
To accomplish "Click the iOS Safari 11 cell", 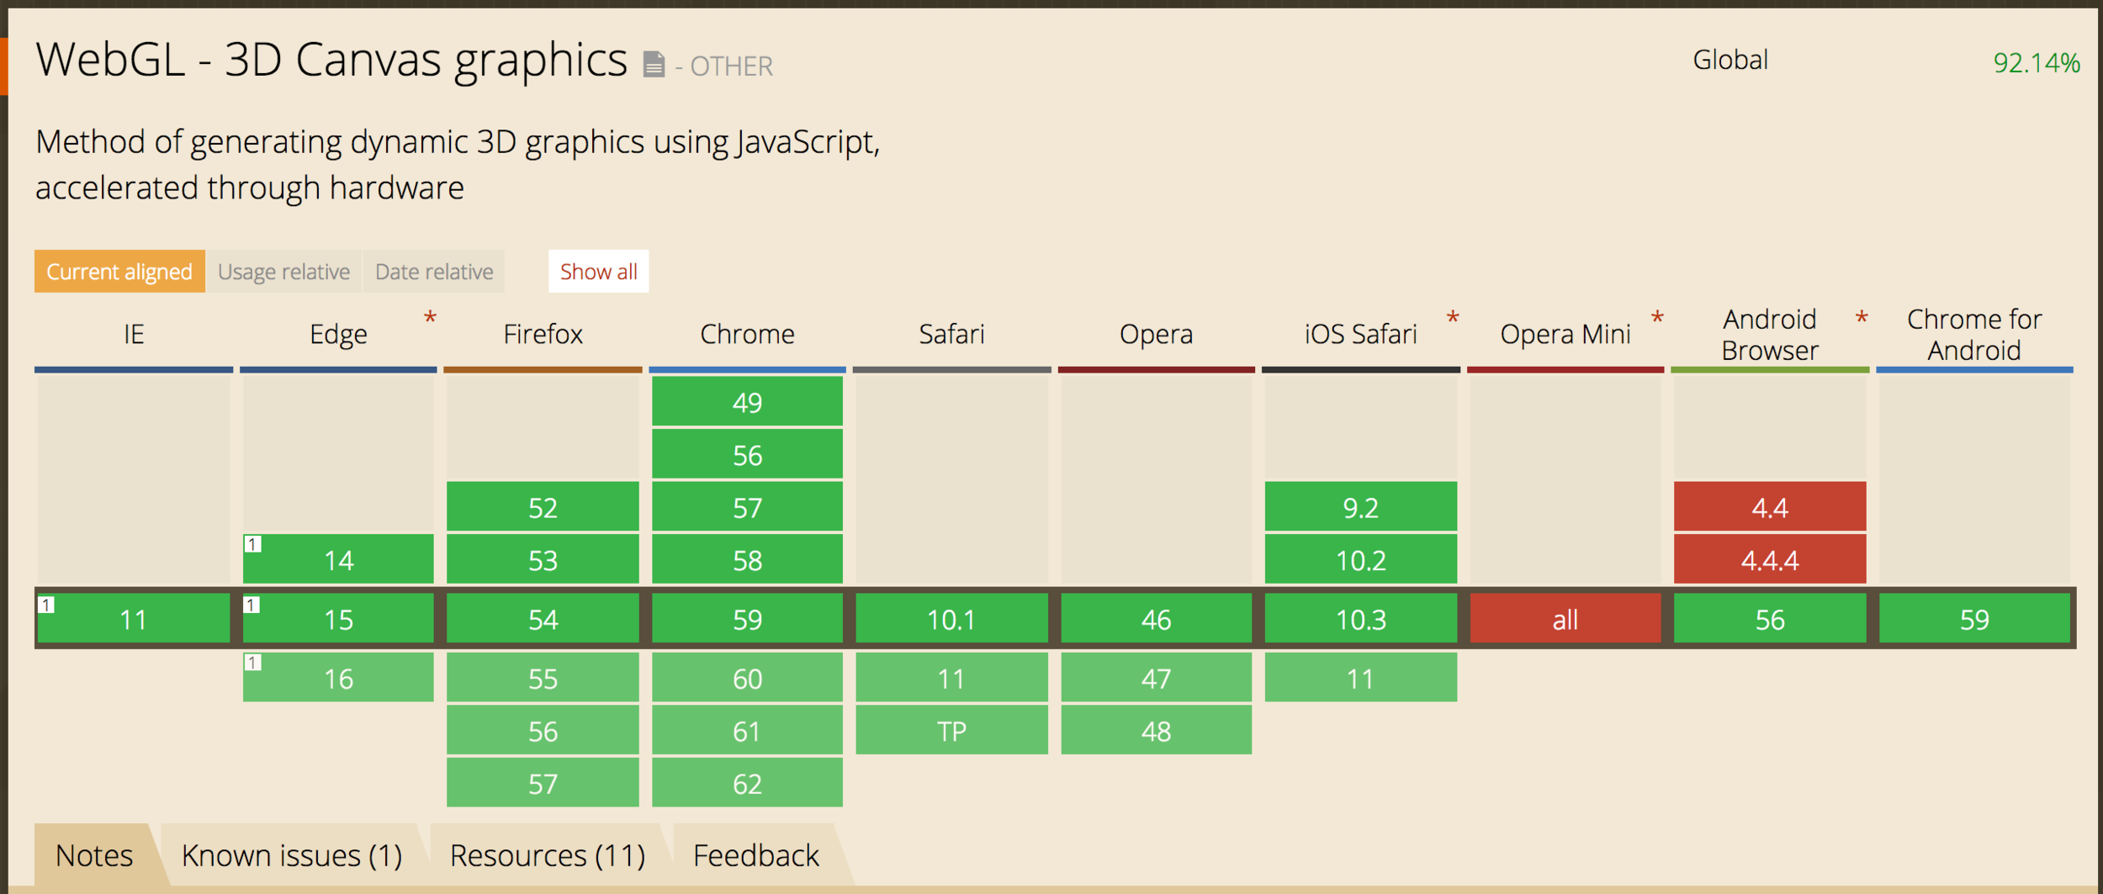I will point(1360,678).
